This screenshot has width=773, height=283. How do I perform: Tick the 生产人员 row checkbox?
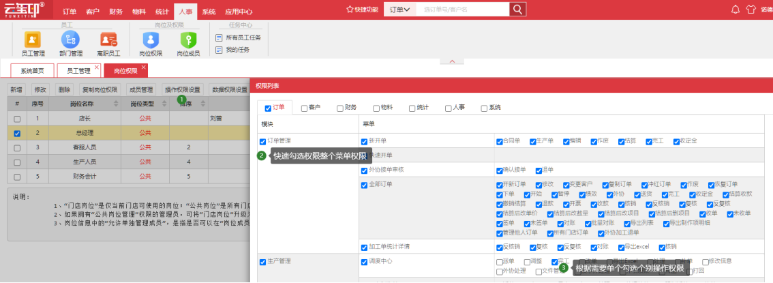click(17, 162)
